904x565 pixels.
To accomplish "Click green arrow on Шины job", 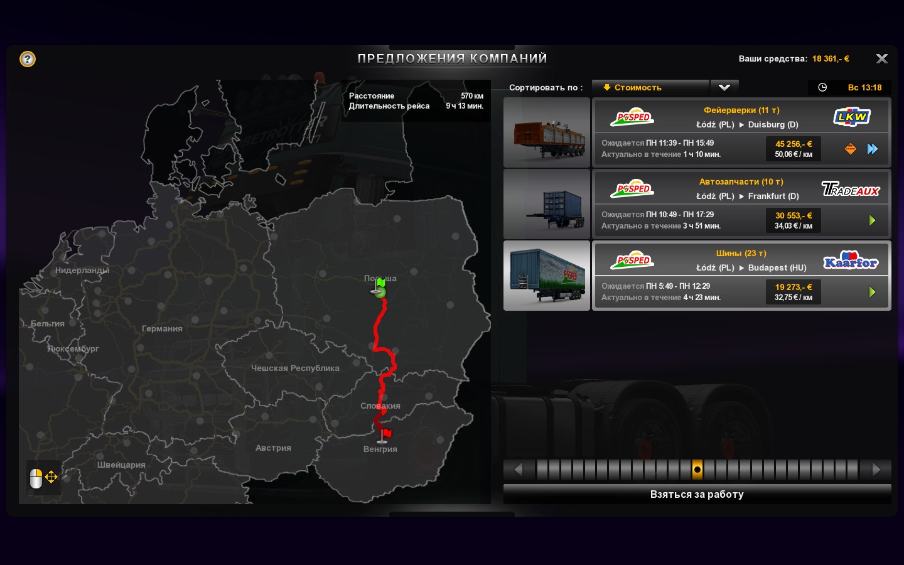I will [x=872, y=292].
